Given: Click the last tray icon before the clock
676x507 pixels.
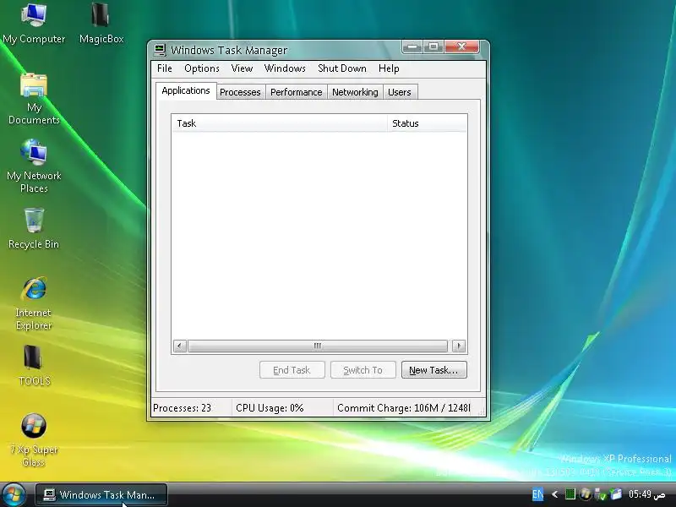Looking at the screenshot, I should 616,494.
